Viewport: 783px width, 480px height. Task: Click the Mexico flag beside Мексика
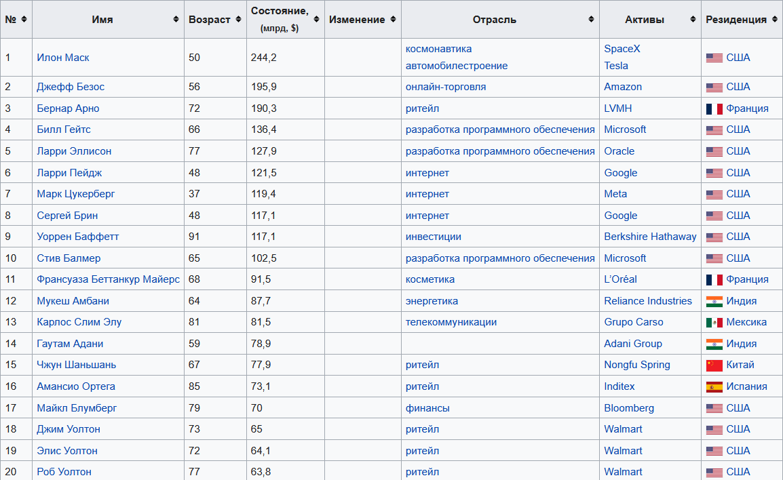click(x=713, y=322)
